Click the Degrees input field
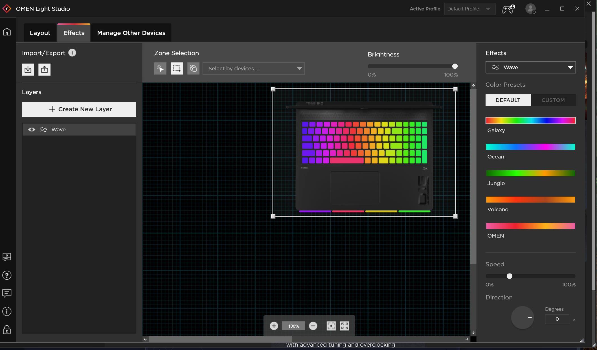Screen dimensions: 597x350 (557, 319)
